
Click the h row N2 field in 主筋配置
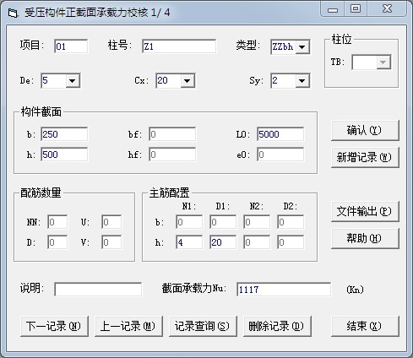click(257, 242)
